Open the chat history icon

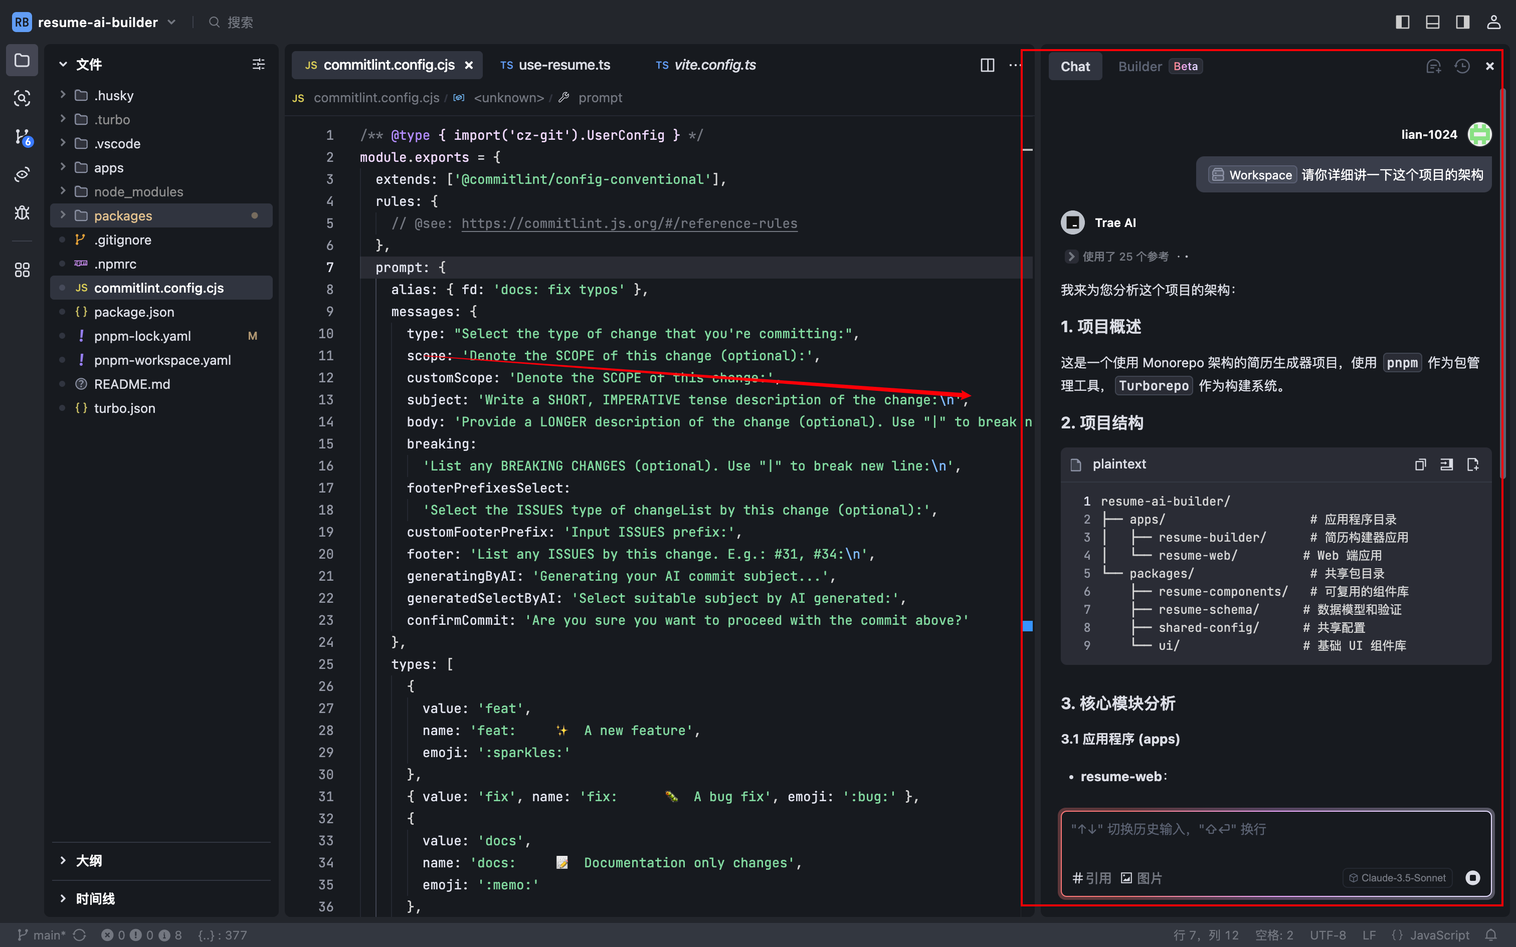pos(1461,66)
